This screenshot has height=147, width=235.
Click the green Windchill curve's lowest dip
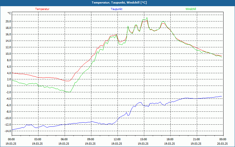tap(69, 92)
